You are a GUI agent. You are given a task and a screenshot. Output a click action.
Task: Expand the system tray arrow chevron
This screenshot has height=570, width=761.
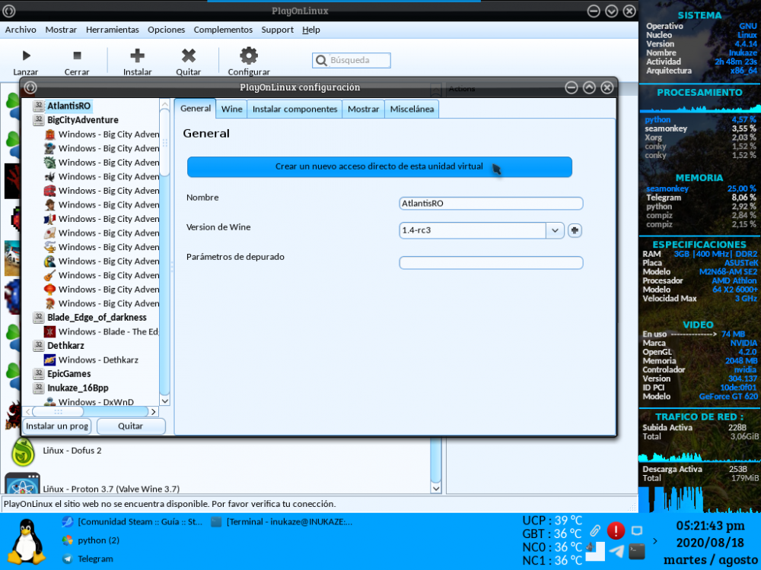click(657, 541)
